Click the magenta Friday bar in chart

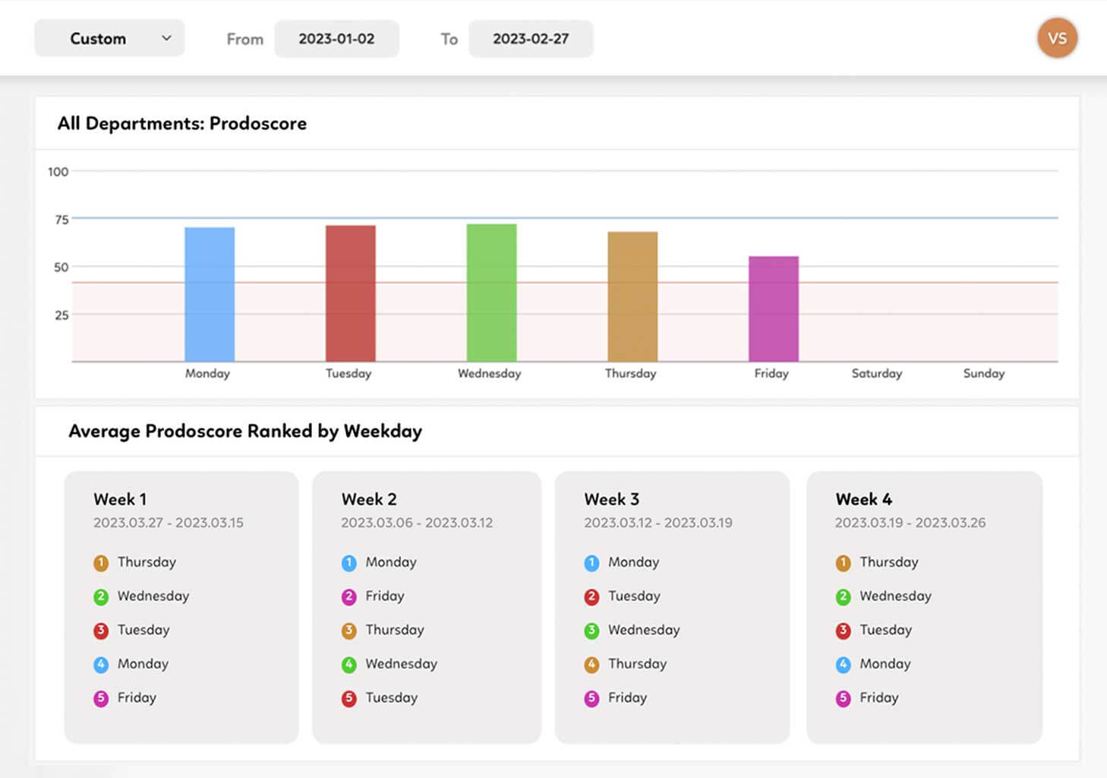click(774, 308)
